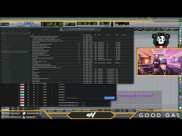Viewport: 182px width, 136px height.
Task: Click the teal key tag in sample list
Action: click(x=22, y=95)
